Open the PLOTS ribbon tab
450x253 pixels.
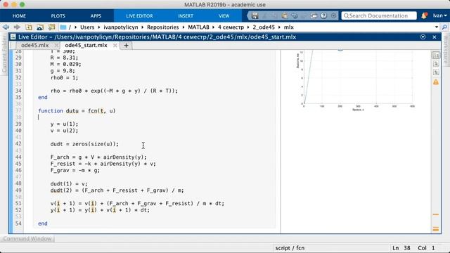tap(58, 15)
